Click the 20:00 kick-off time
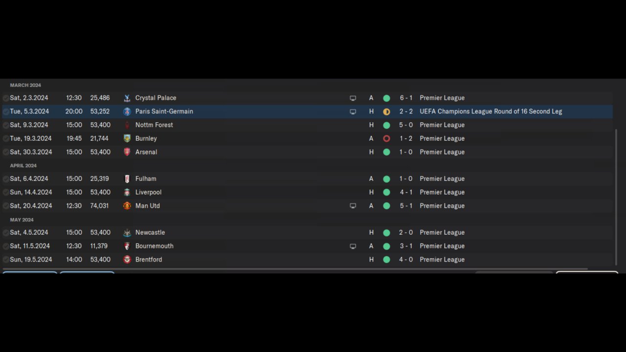The height and width of the screenshot is (352, 626). click(73, 111)
